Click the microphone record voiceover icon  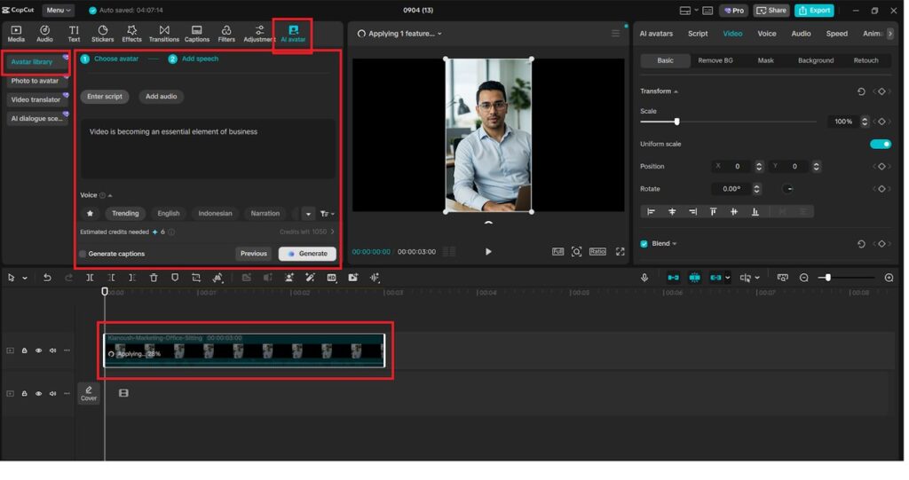tap(645, 278)
